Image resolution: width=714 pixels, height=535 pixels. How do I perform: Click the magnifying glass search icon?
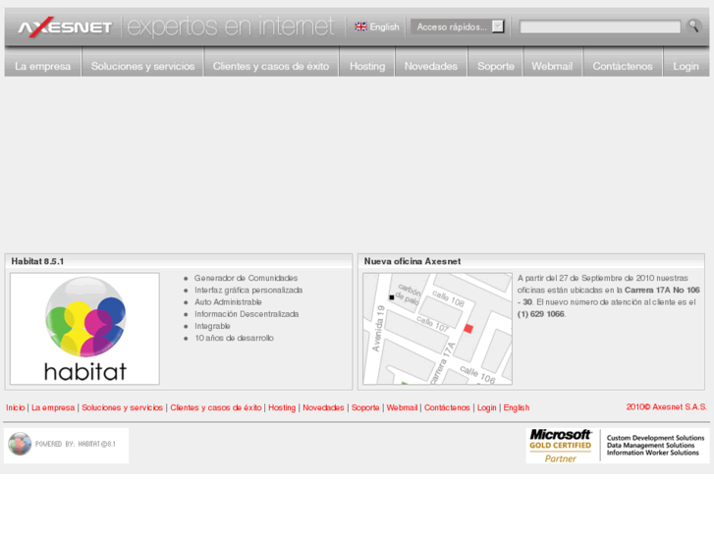click(x=693, y=26)
